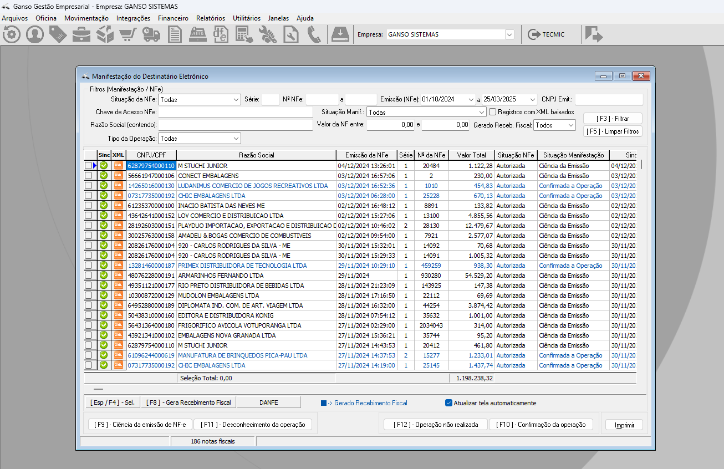Image resolution: width=724 pixels, height=469 pixels.
Task: Open the crossed wrench tools toolbar icon
Action: 268,34
